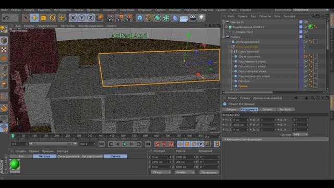This screenshot has height=188, width=334.
Task: Go to the timeline start
Action: 102,144
